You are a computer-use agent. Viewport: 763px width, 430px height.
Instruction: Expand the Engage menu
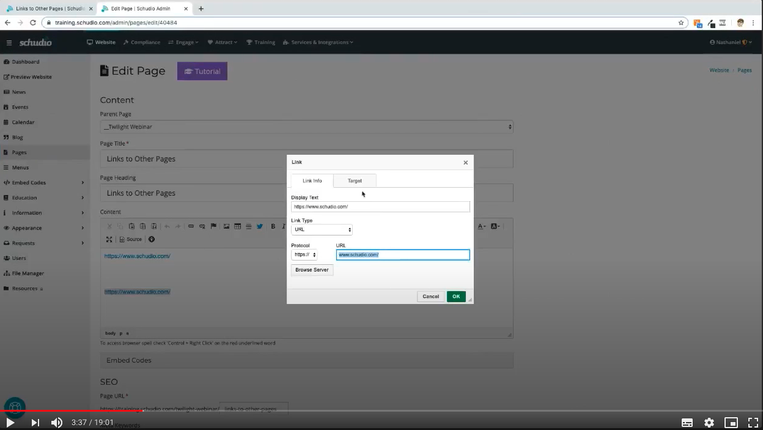pyautogui.click(x=183, y=42)
